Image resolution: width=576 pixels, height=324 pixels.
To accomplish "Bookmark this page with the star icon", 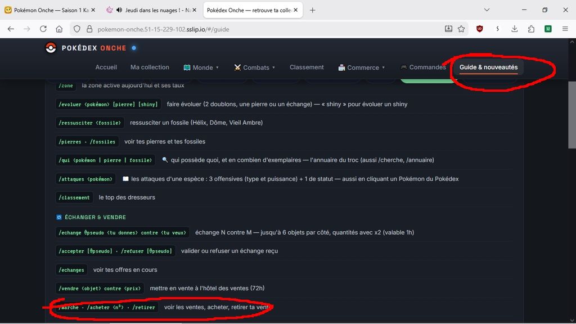I will [x=461, y=29].
